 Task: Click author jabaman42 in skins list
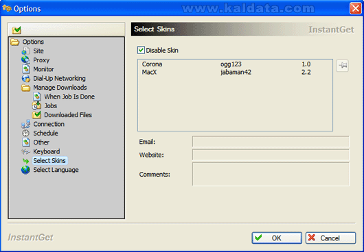(236, 72)
